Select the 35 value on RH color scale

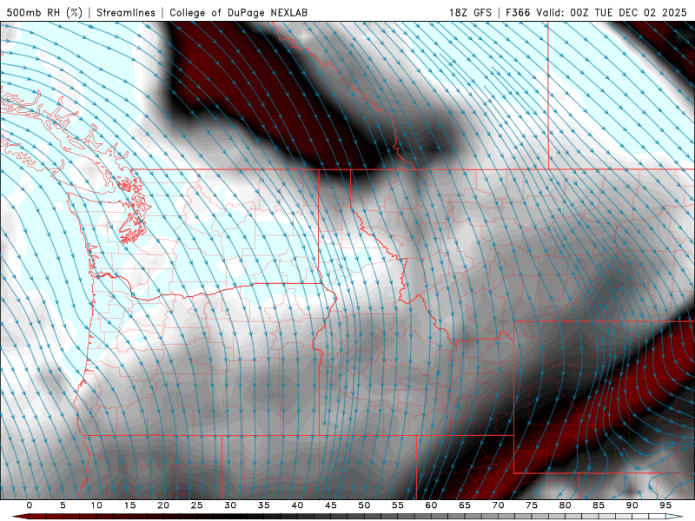(x=264, y=505)
